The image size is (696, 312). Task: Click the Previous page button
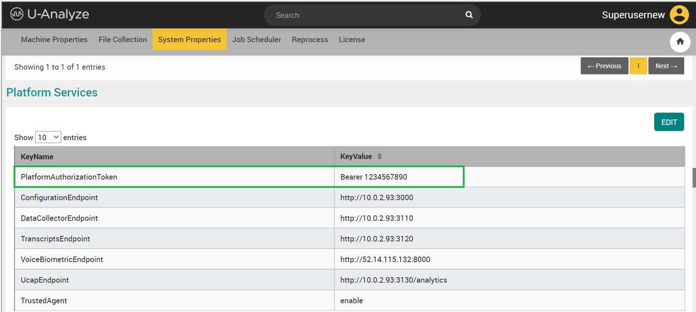click(604, 66)
